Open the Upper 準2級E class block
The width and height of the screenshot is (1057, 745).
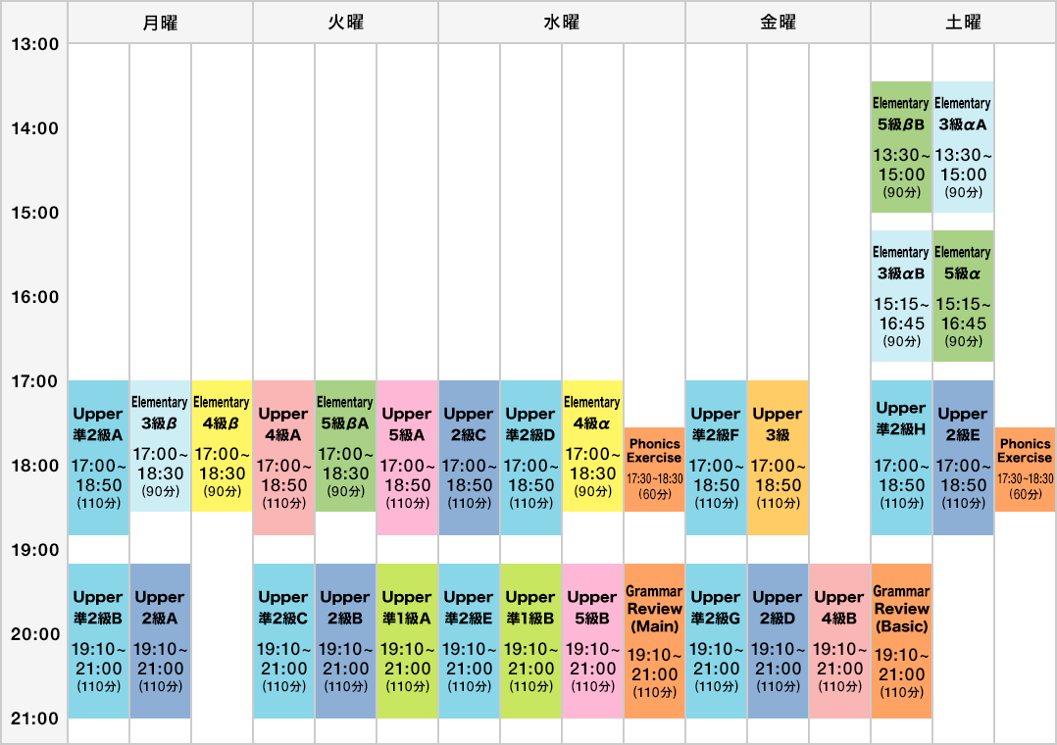tap(469, 641)
